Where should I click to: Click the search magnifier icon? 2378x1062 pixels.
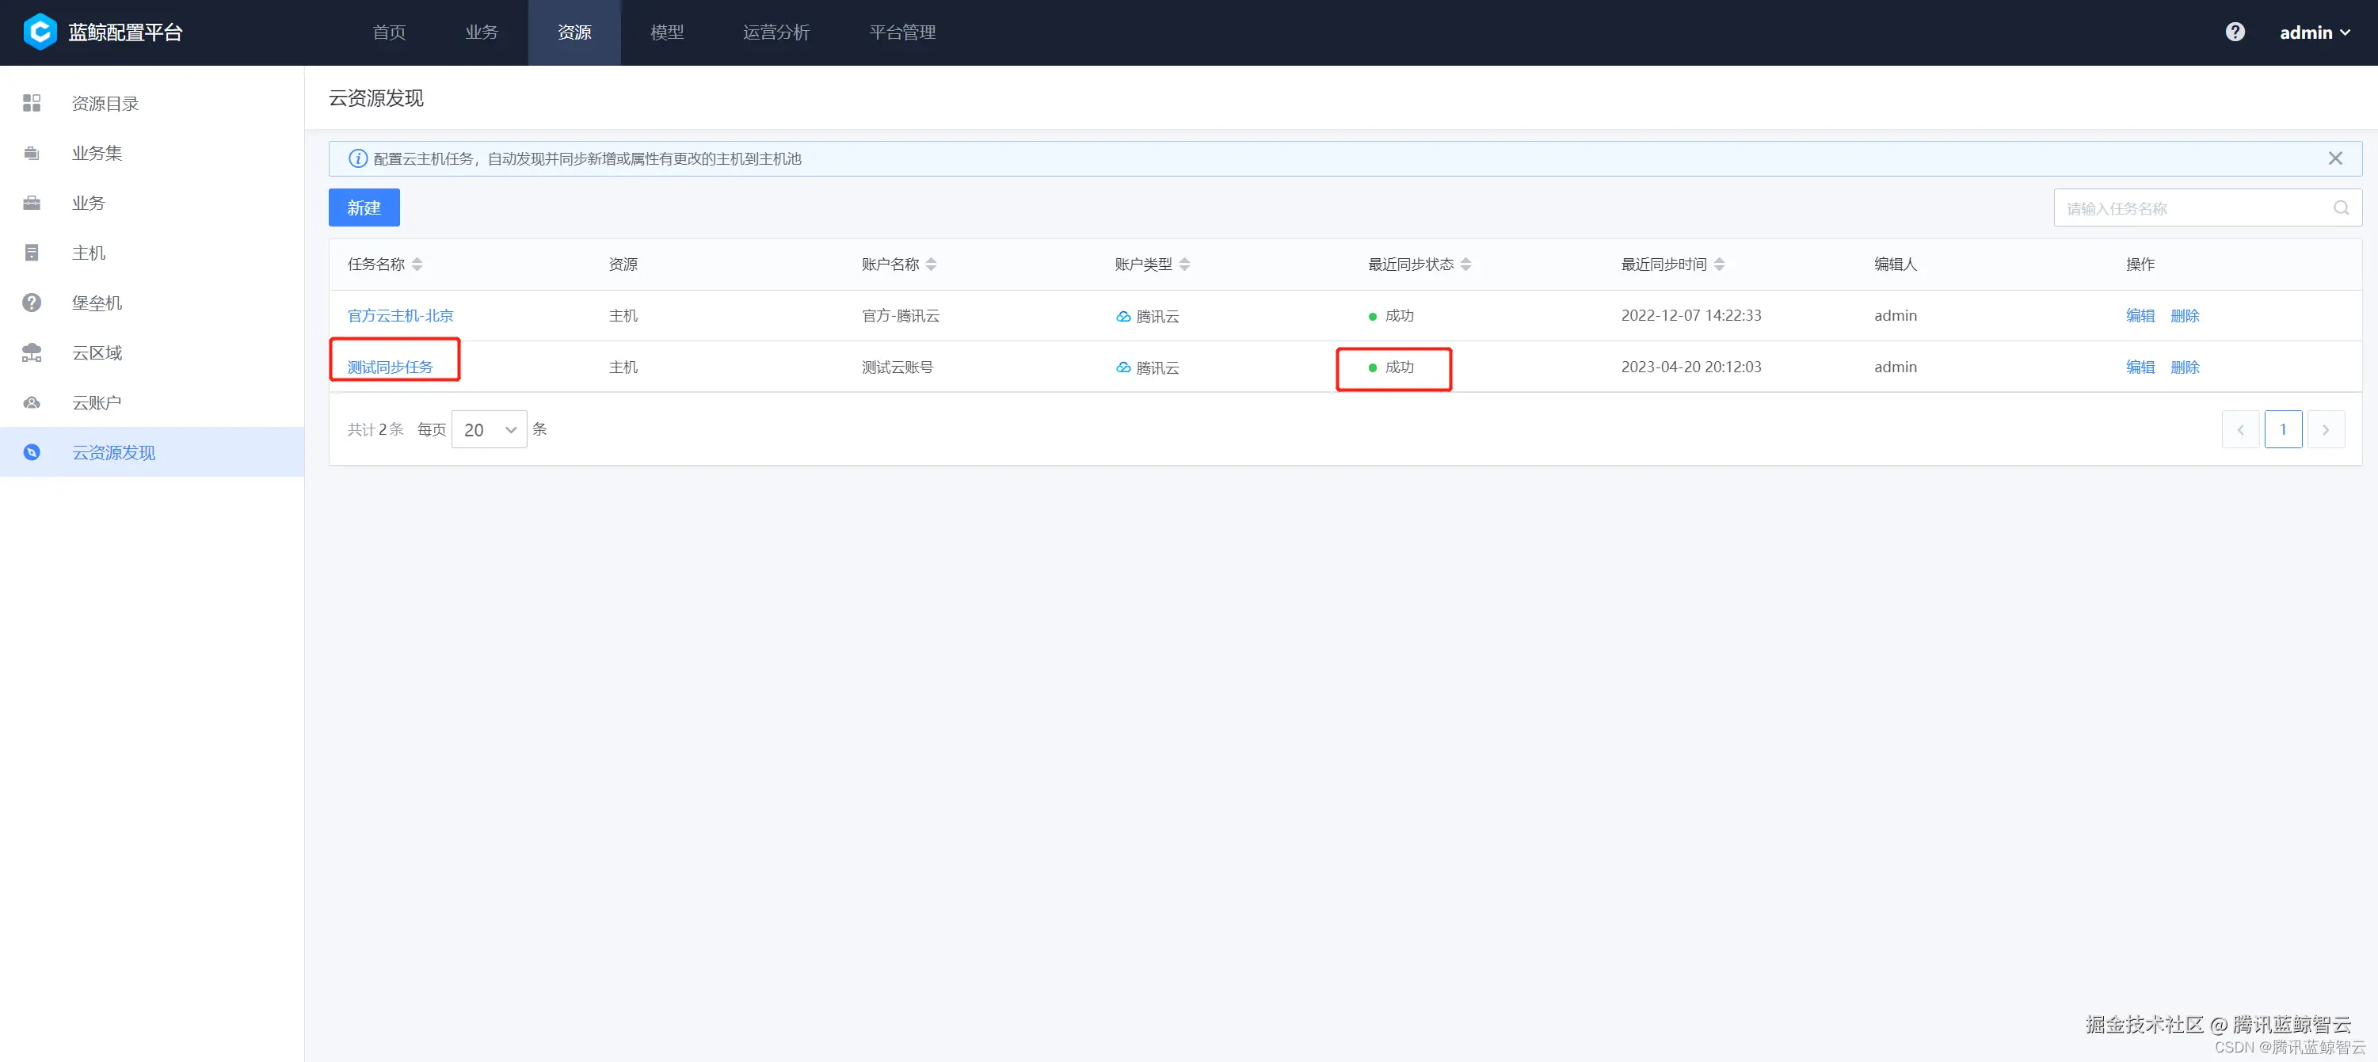coord(2341,208)
